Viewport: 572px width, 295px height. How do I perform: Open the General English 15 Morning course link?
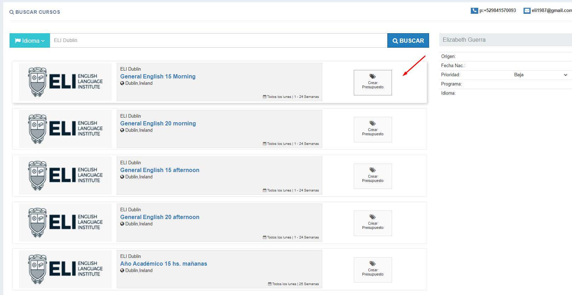click(x=158, y=76)
